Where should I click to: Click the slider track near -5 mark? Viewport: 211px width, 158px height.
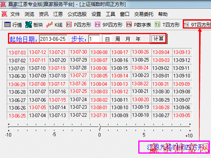pyautogui.click(x=54, y=127)
